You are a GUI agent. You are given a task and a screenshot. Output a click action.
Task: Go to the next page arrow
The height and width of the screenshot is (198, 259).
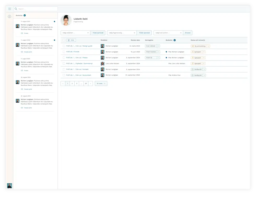coord(91,84)
